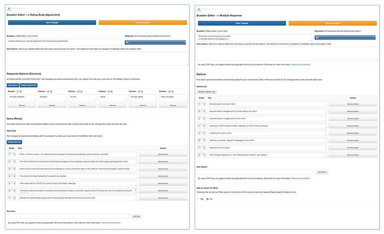Click the Add Column button
The height and width of the screenshot is (234, 384).
coord(13,85)
